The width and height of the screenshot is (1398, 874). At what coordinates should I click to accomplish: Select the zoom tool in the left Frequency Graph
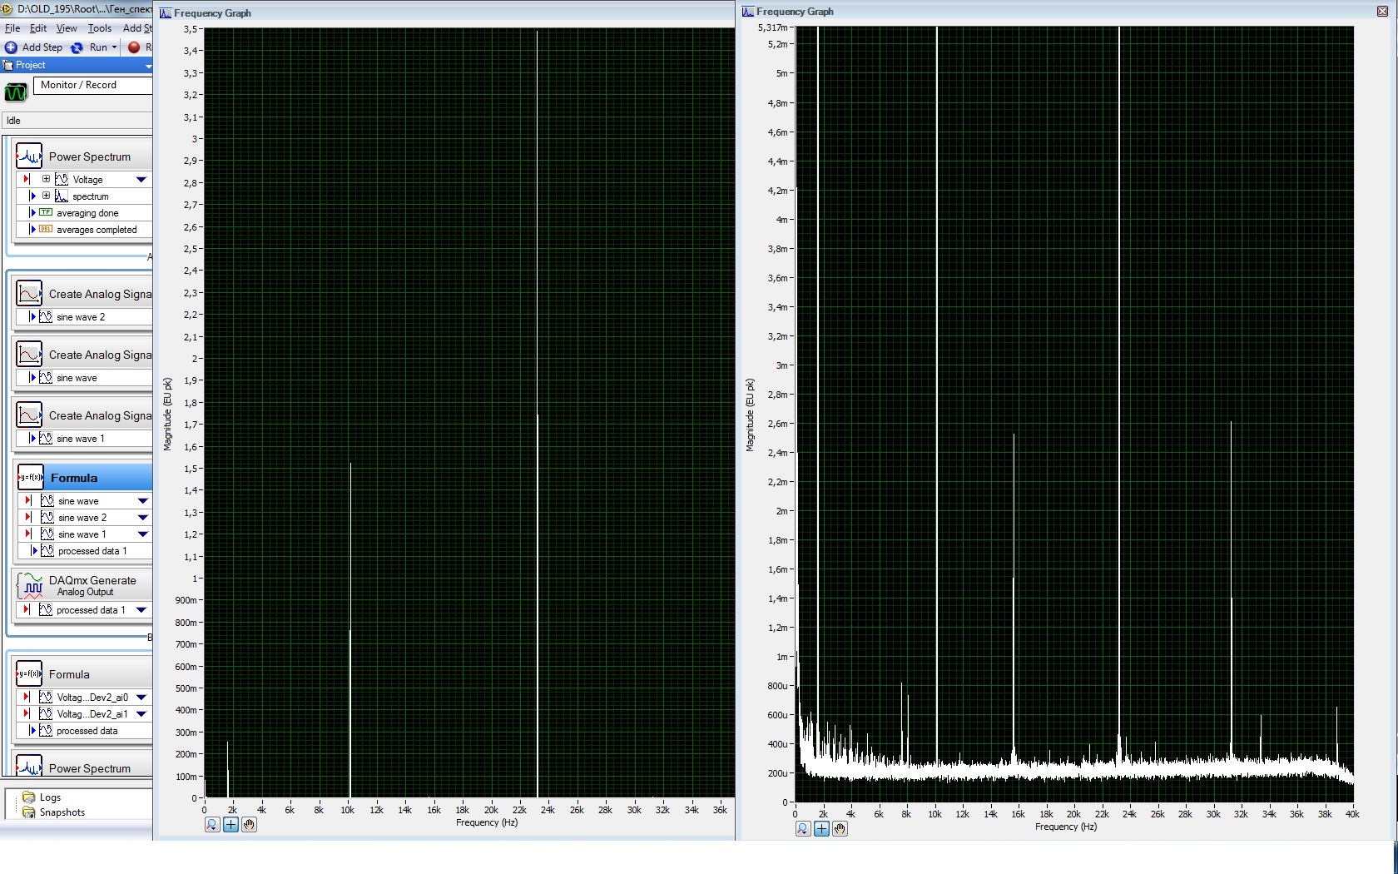coord(212,825)
